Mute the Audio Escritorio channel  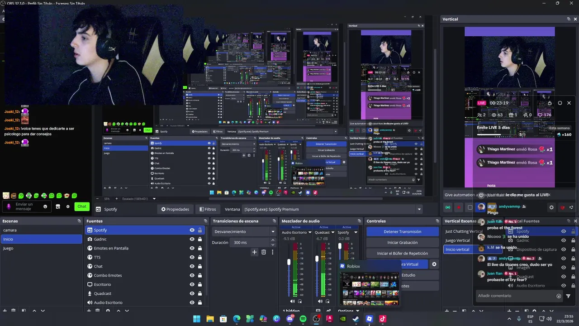click(292, 301)
